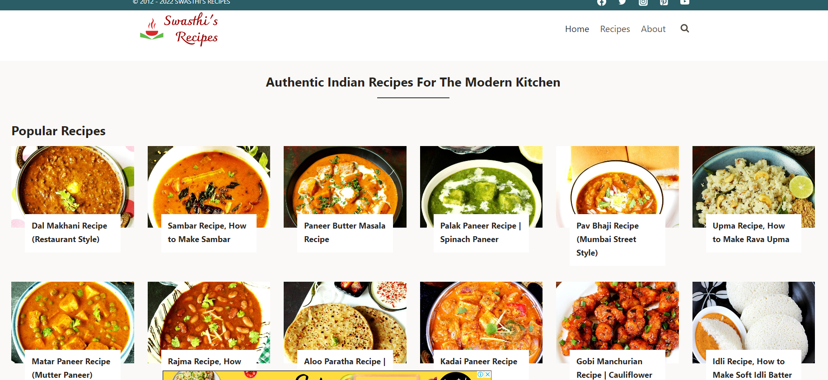This screenshot has height=380, width=828.
Task: Open the Pinterest social icon
Action: click(664, 2)
